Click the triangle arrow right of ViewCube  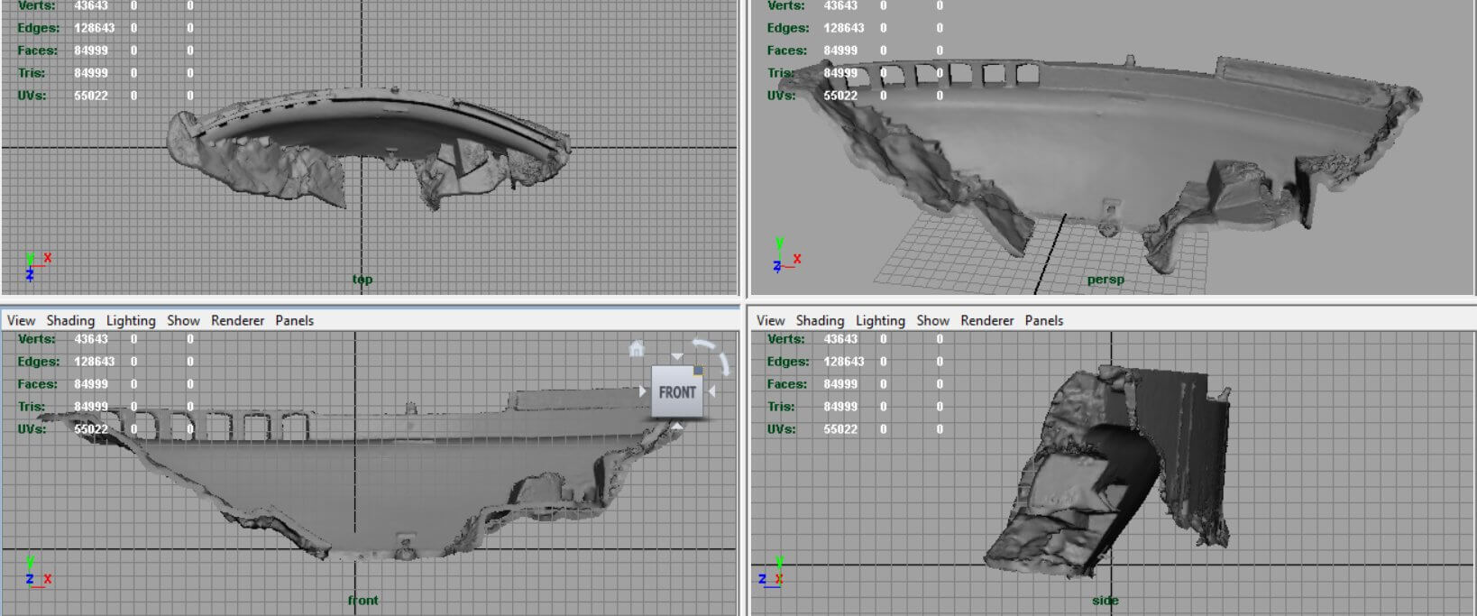pyautogui.click(x=712, y=391)
